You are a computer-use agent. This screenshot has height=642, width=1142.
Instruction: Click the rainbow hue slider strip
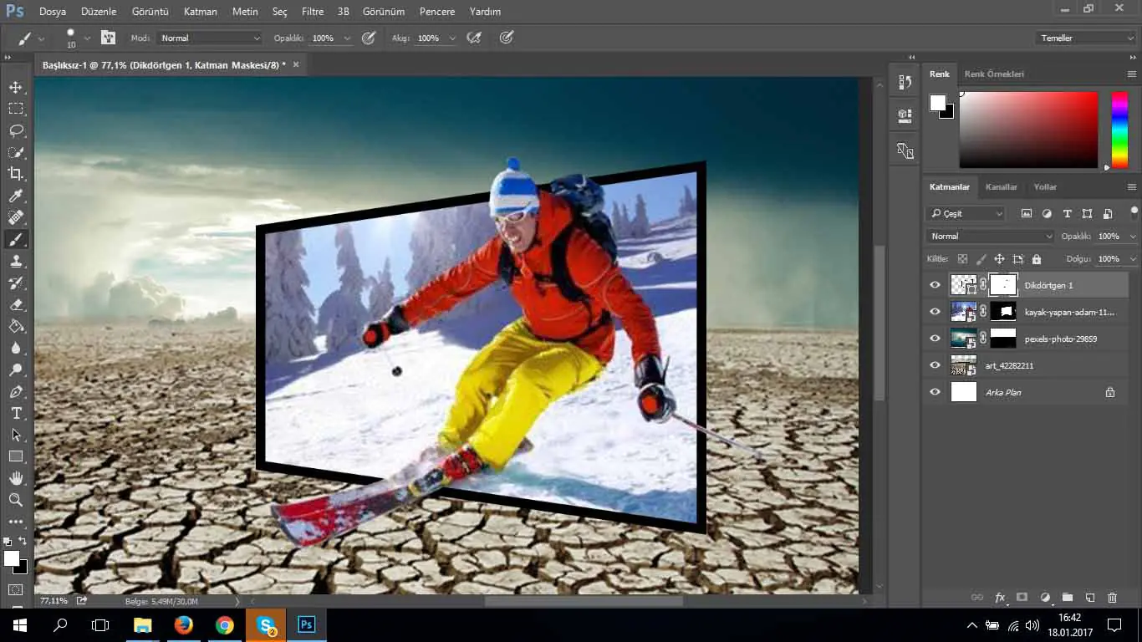tap(1119, 130)
